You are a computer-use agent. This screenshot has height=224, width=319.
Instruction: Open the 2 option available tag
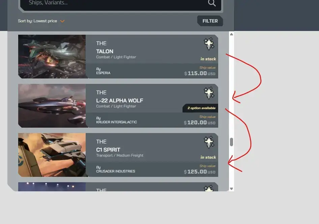tap(200, 108)
